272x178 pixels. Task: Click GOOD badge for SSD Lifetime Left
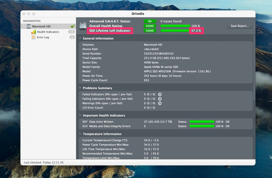pos(150,31)
